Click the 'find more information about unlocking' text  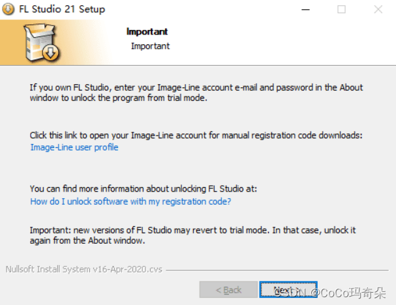[x=143, y=189]
